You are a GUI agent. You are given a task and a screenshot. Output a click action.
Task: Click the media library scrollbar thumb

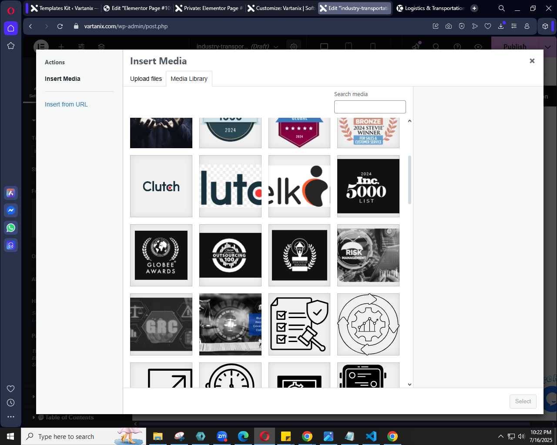click(x=409, y=180)
